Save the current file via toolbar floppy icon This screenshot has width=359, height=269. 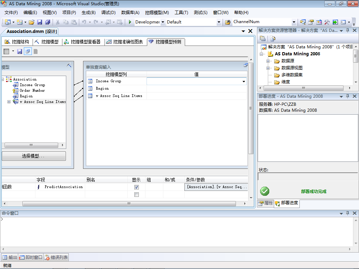[x=40, y=22]
